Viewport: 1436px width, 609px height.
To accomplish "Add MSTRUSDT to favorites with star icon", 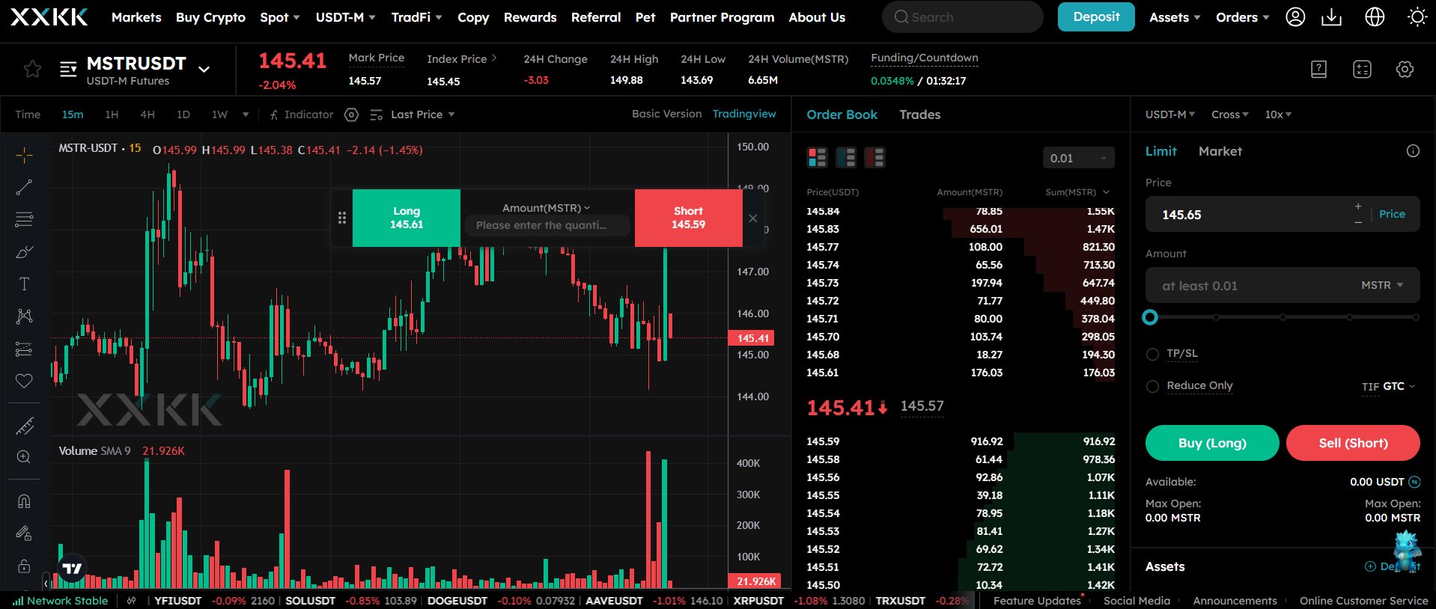I will coord(32,70).
